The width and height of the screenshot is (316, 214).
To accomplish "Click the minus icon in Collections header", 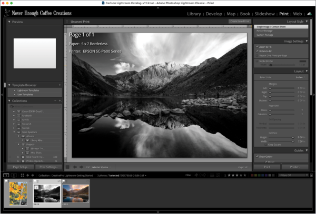I will tap(55, 101).
